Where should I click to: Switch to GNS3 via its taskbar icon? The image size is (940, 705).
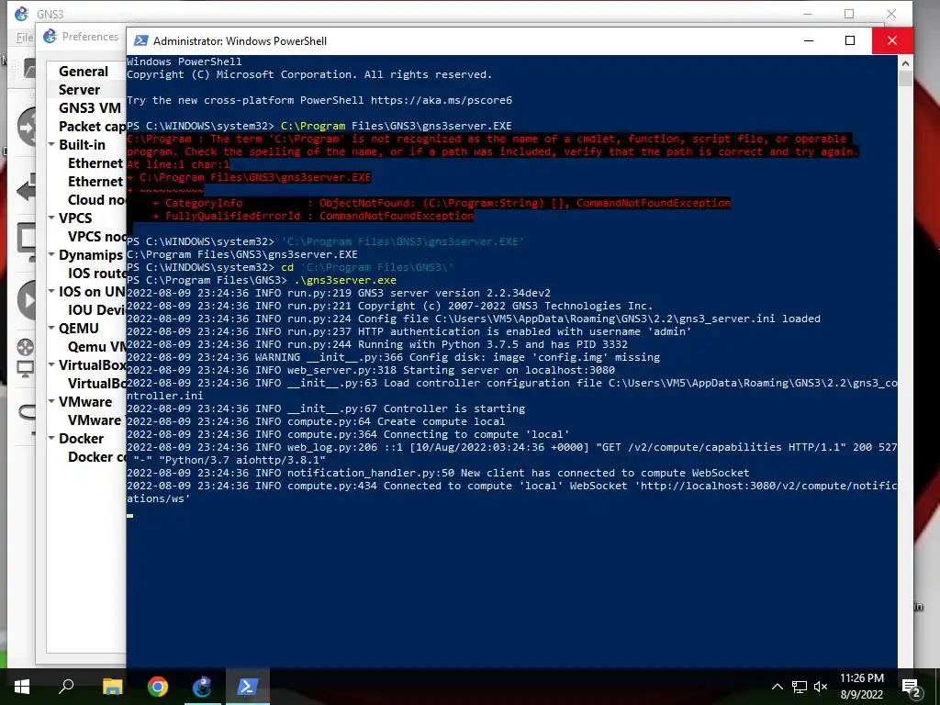(x=203, y=687)
